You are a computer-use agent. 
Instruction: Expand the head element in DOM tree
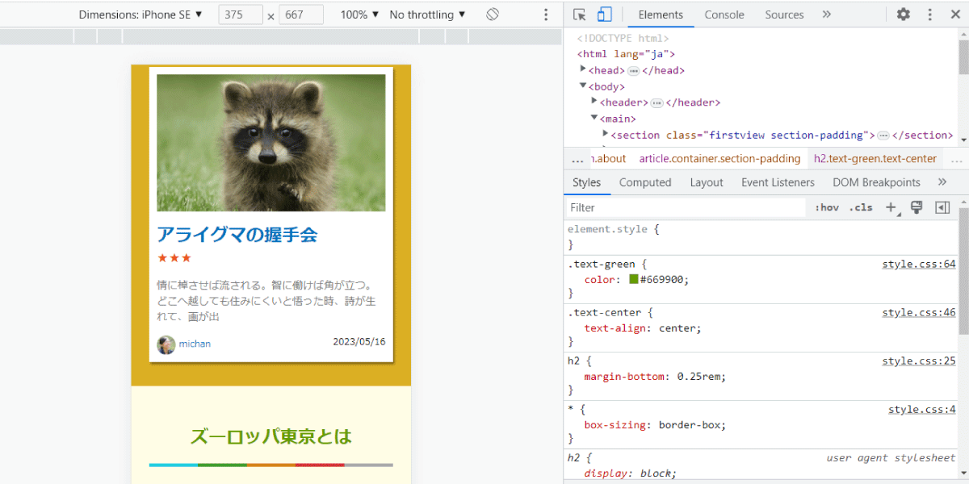583,70
